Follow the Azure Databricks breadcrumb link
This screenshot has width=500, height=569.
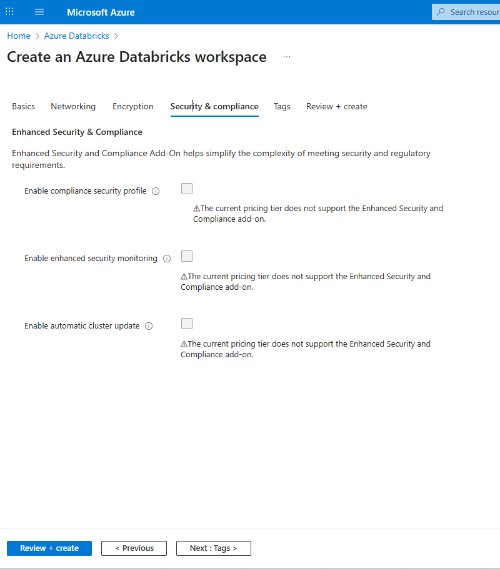click(77, 36)
